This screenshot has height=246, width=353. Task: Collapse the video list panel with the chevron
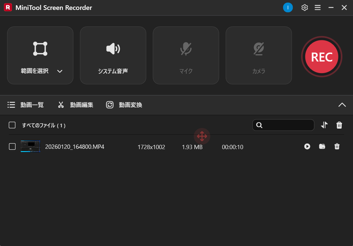pyautogui.click(x=342, y=105)
